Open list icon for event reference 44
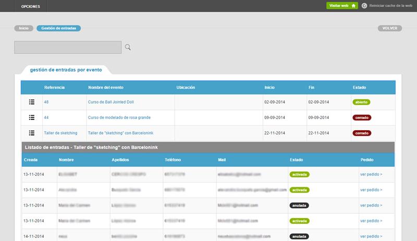 pos(31,118)
